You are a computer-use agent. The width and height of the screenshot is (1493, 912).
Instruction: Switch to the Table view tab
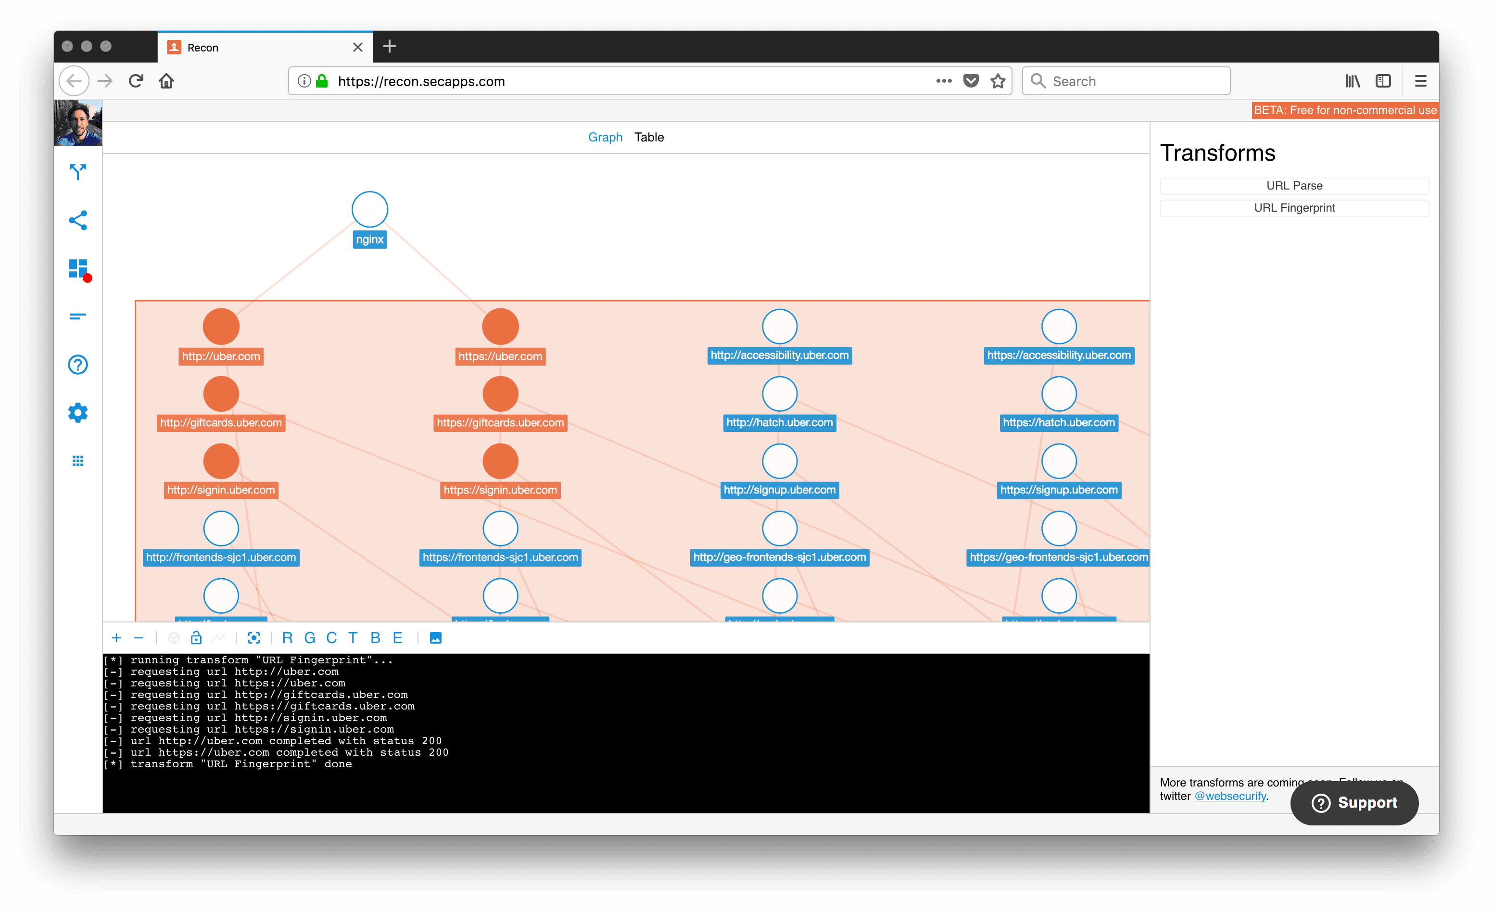pyautogui.click(x=649, y=137)
